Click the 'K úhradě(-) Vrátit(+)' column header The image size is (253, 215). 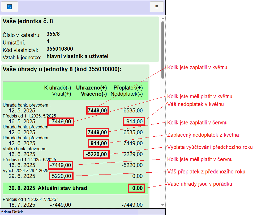(x=58, y=91)
